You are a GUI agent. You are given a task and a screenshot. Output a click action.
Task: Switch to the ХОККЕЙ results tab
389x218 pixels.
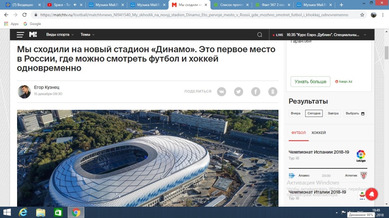coord(319,133)
